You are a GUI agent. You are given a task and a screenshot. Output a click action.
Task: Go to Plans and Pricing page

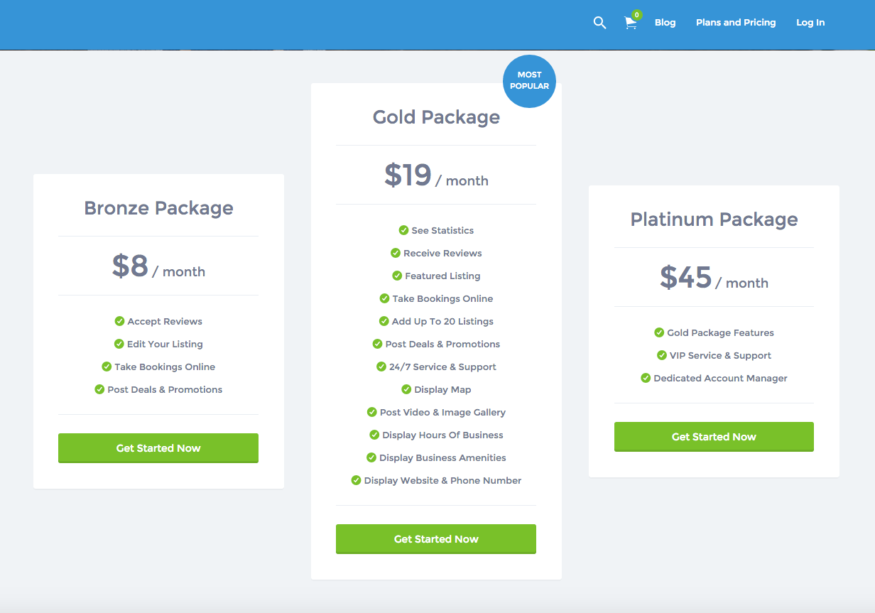(x=736, y=23)
